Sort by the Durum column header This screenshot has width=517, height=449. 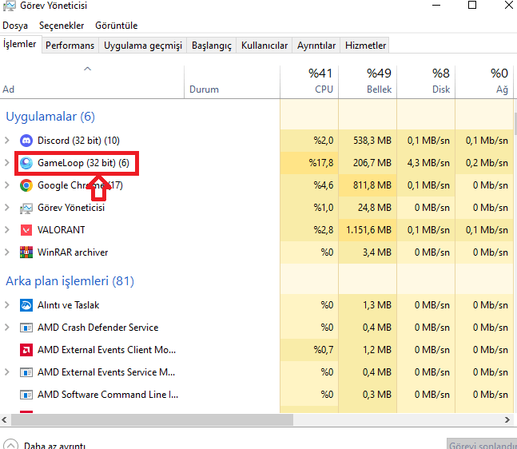tap(232, 81)
